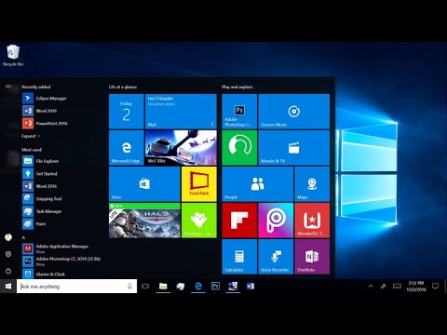Open Adobe Photoshop CC 2014 list entry
Image resolution: width=447 pixels, height=335 pixels.
61,261
